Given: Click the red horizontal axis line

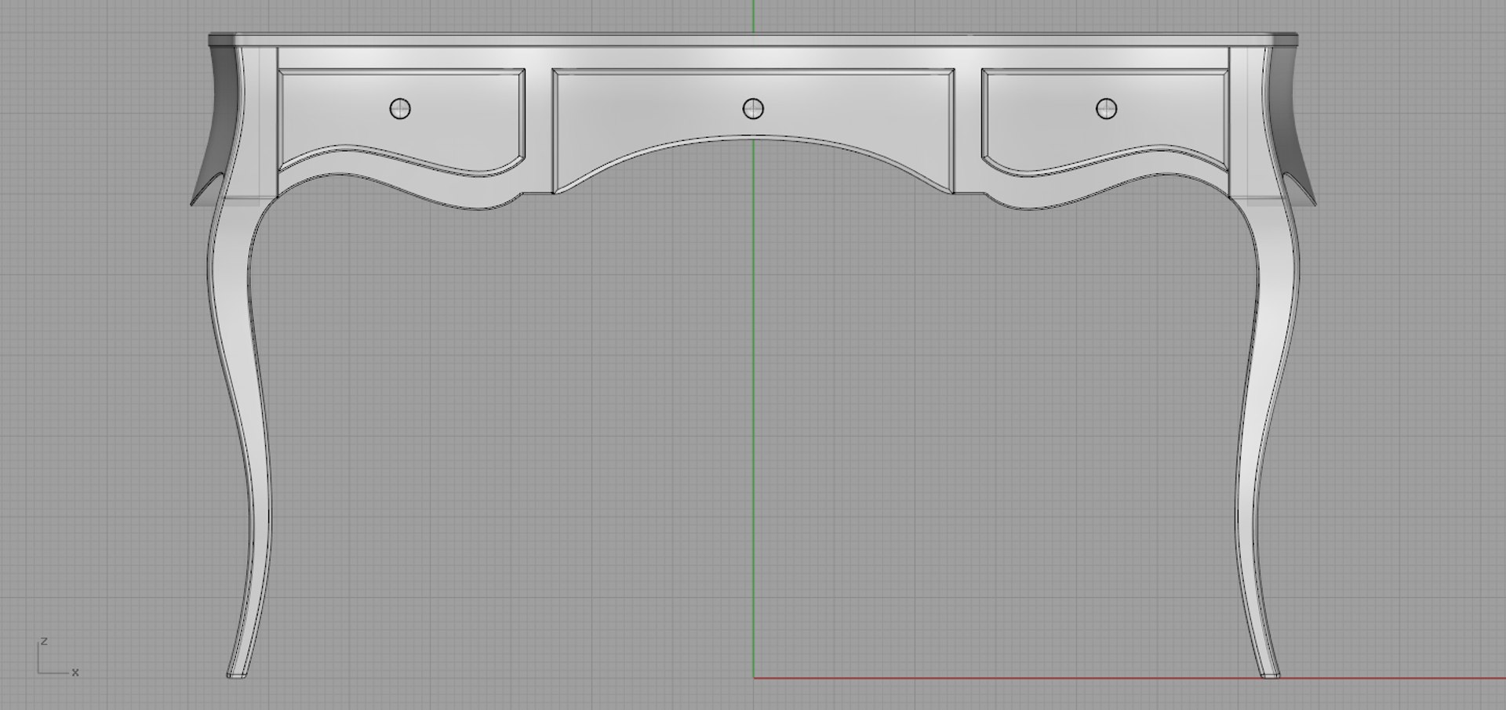Looking at the screenshot, I should (x=1129, y=678).
